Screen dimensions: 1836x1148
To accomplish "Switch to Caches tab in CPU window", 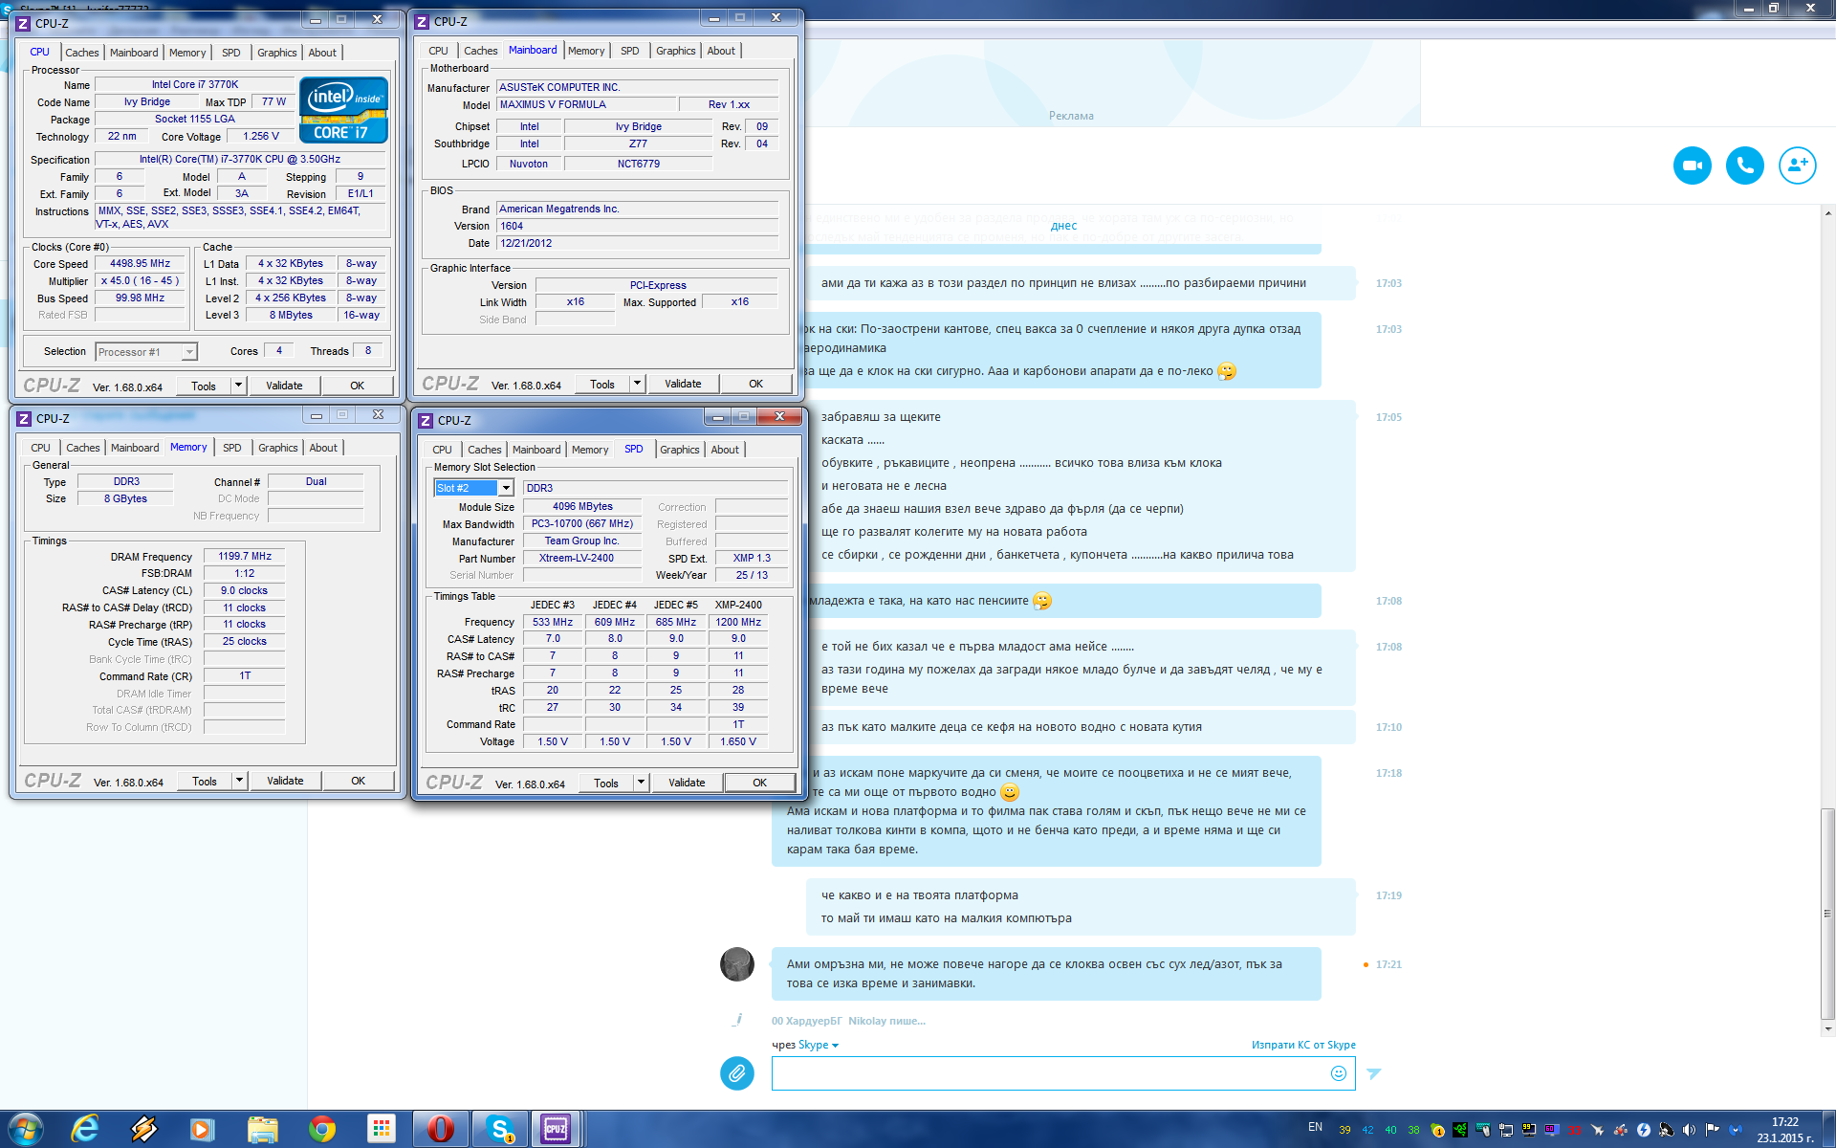I will tap(81, 53).
